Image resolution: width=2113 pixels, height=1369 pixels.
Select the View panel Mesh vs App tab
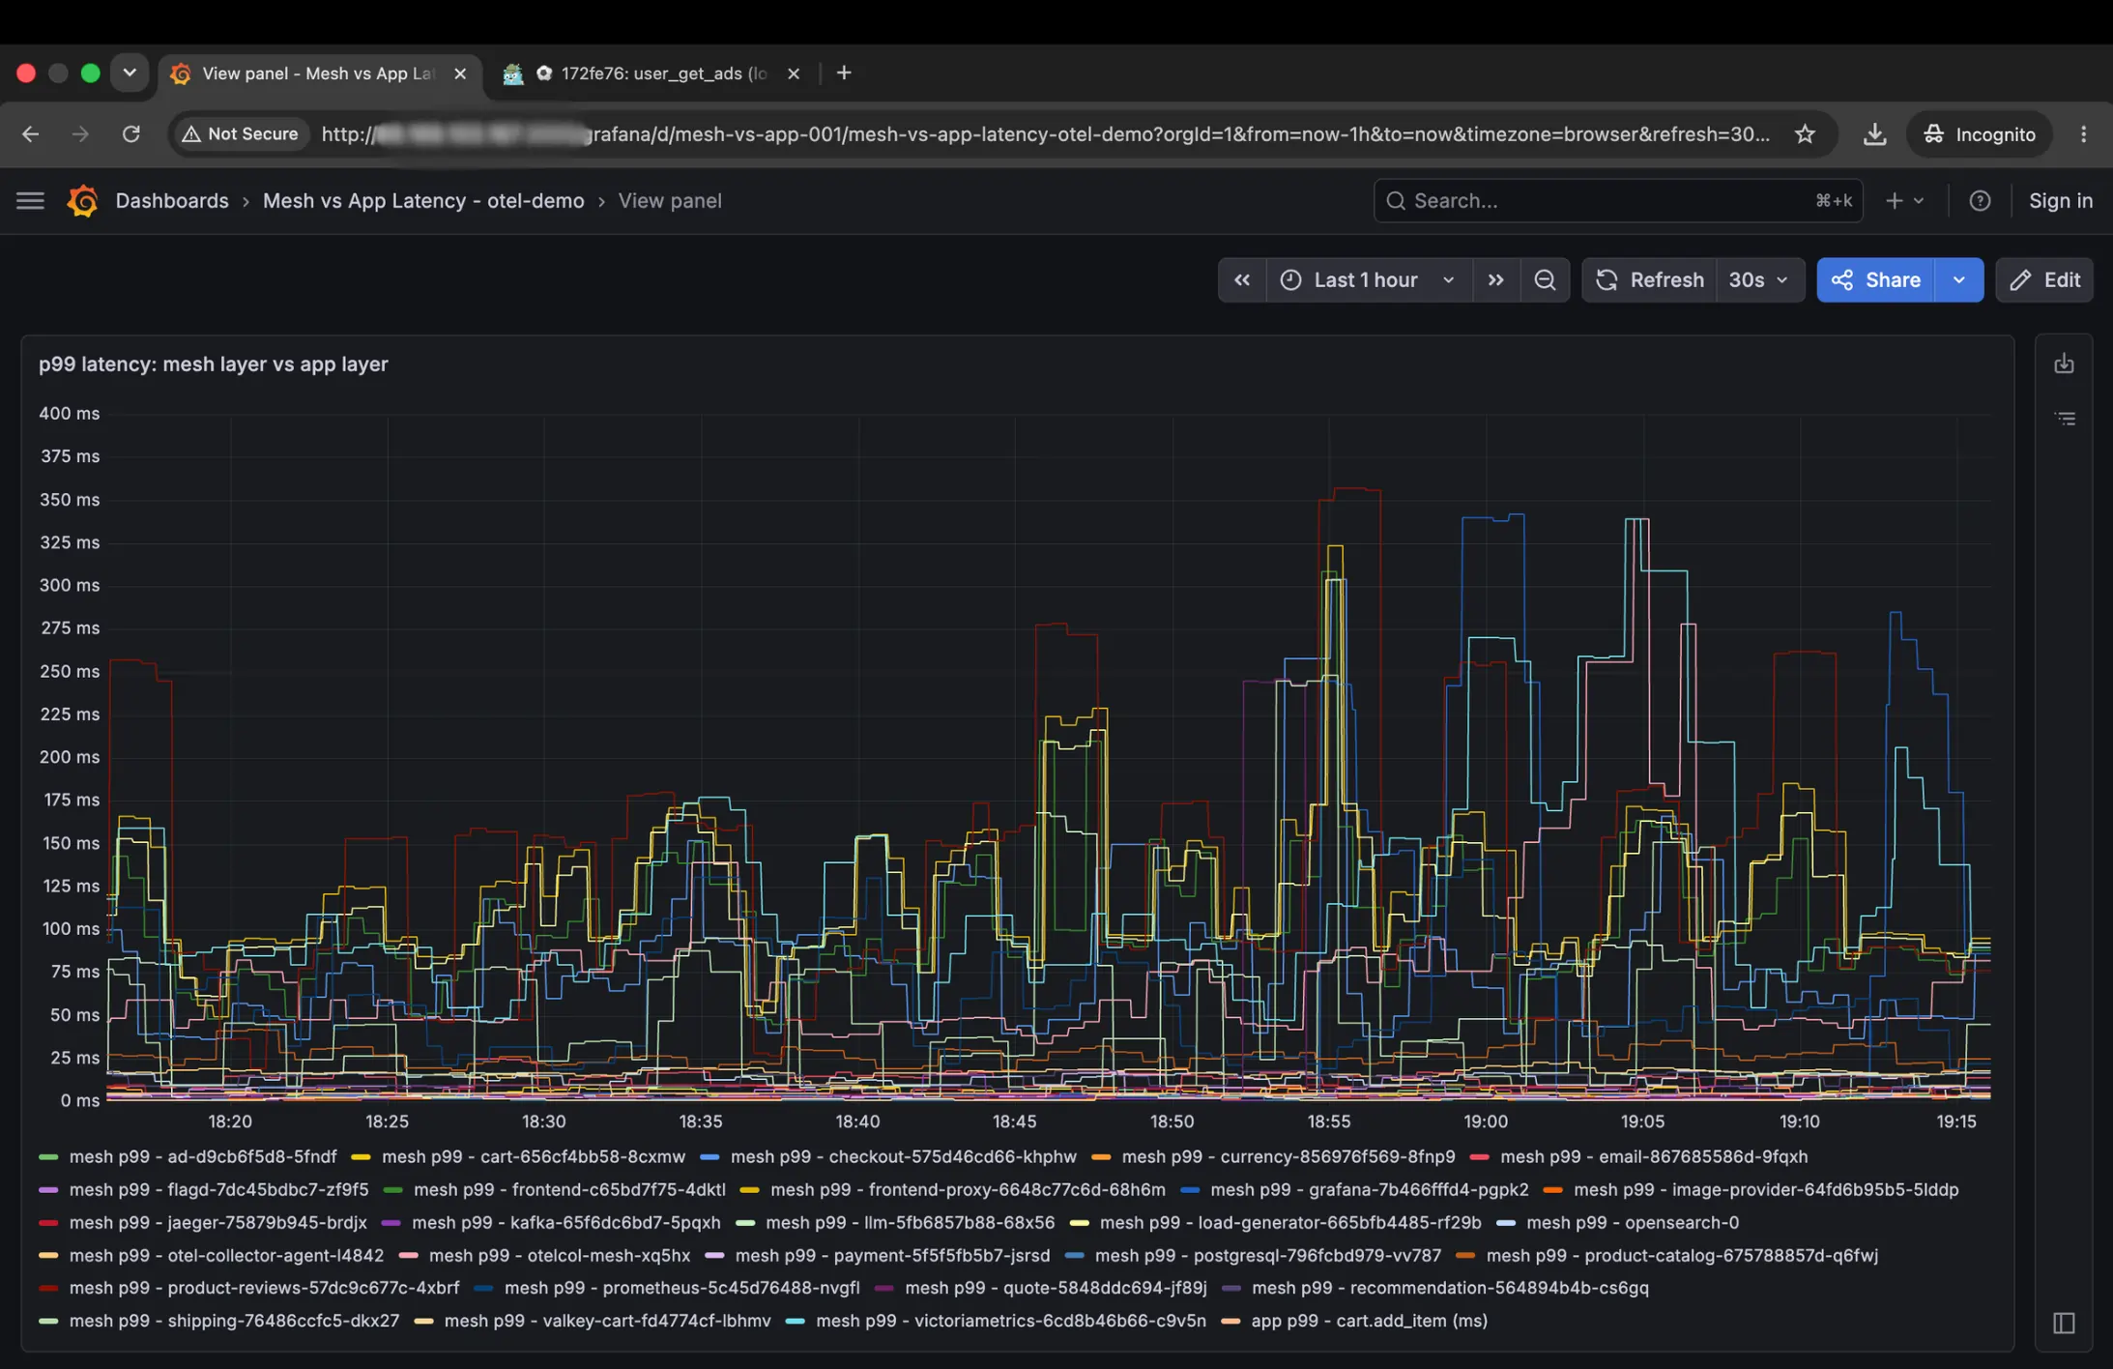point(319,73)
